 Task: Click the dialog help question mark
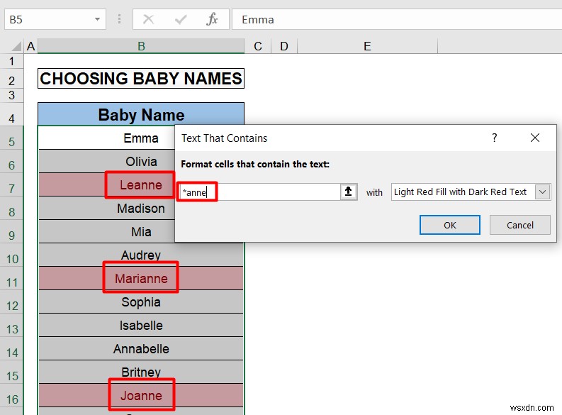point(495,138)
